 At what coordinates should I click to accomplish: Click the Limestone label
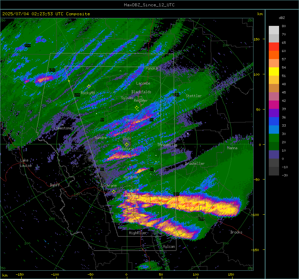(63, 128)
